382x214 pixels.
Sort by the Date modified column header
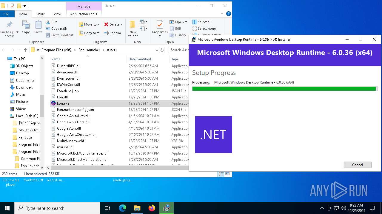pyautogui.click(x=140, y=59)
